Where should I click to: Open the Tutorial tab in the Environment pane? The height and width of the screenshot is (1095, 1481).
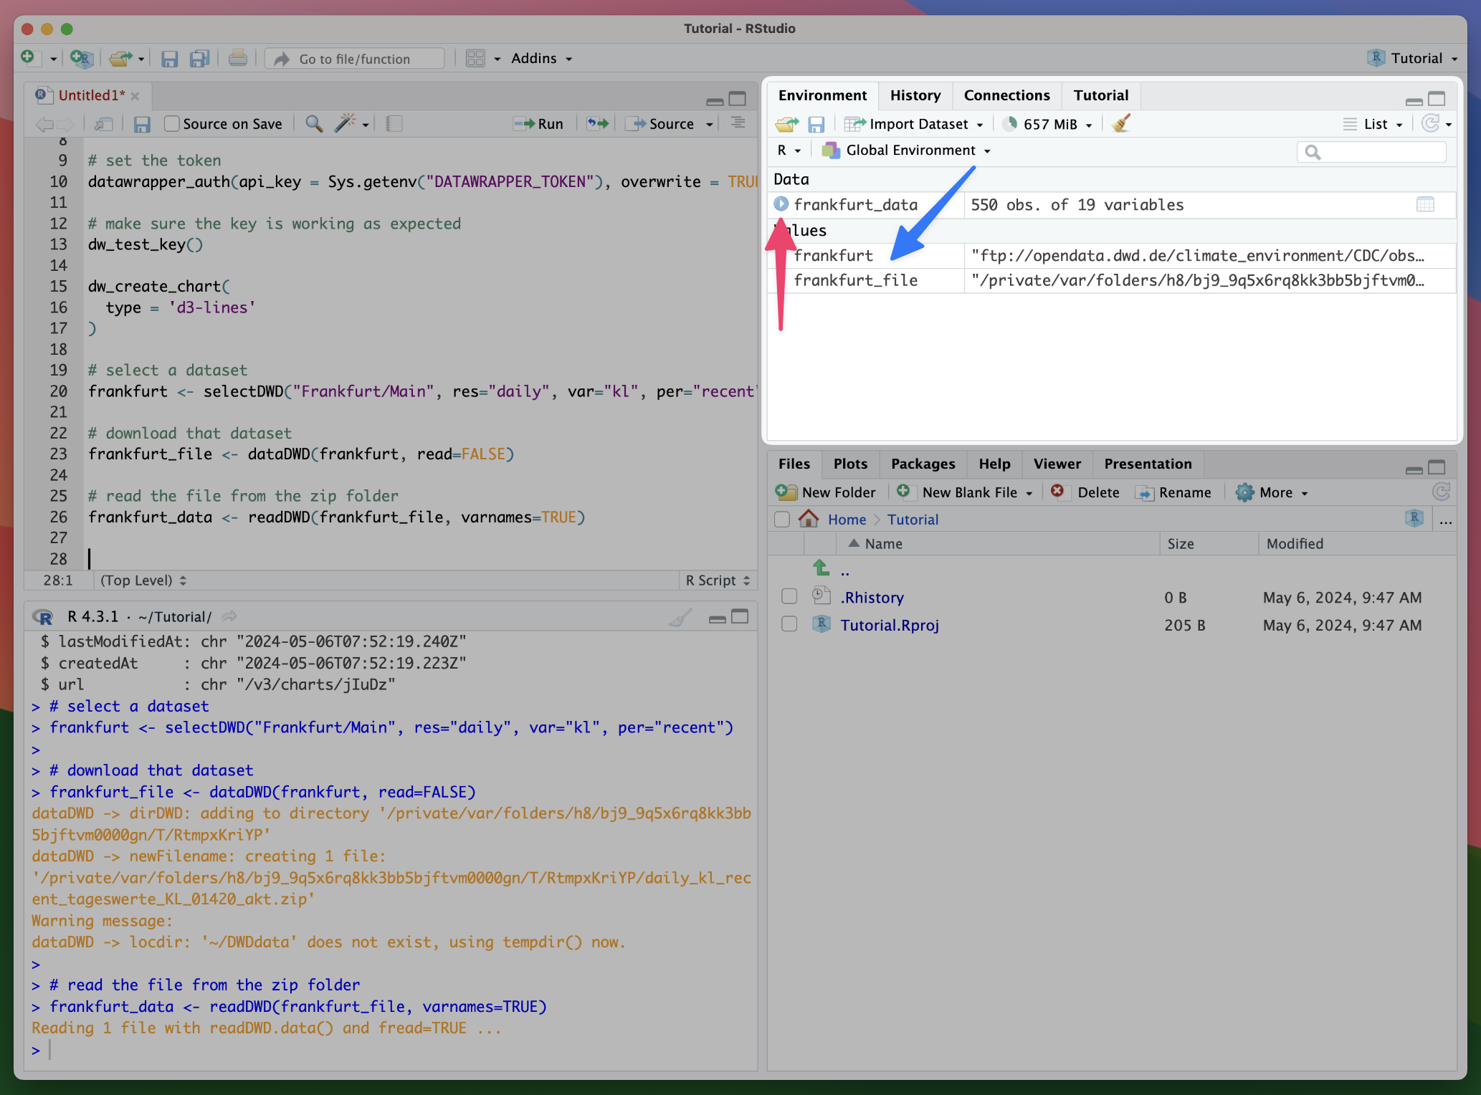[x=1100, y=95]
